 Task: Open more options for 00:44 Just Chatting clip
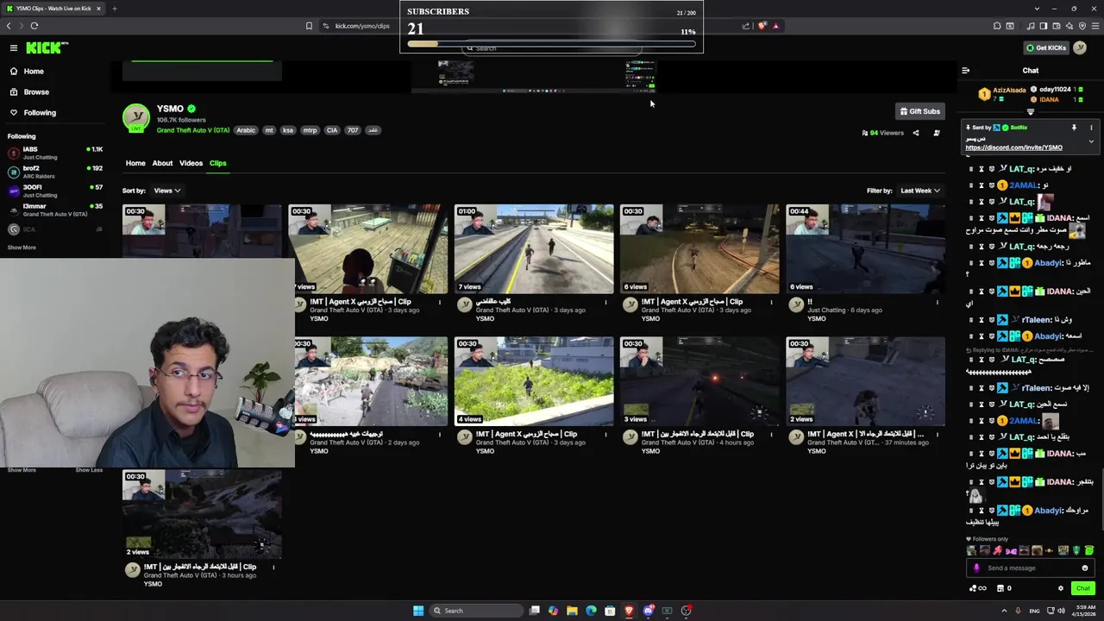pos(938,302)
